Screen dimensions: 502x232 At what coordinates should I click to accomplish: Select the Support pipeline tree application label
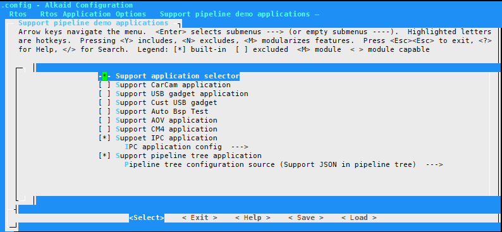pos(188,156)
